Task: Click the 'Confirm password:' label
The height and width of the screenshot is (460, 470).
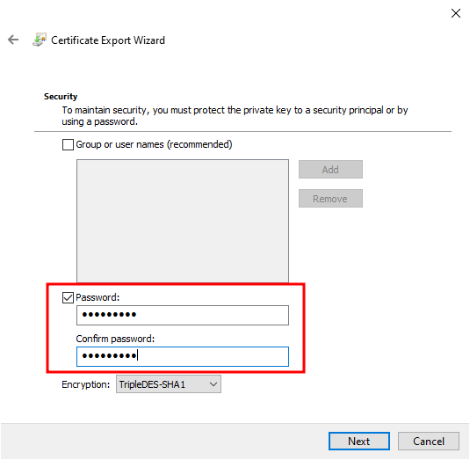Action: click(x=115, y=339)
